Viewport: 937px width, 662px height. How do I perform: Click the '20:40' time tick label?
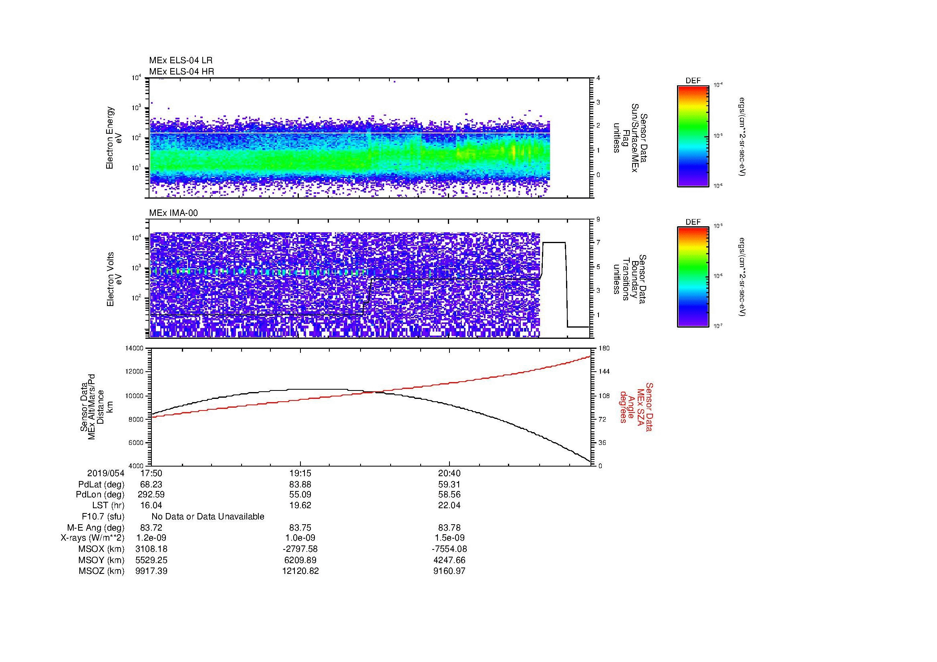pyautogui.click(x=449, y=473)
